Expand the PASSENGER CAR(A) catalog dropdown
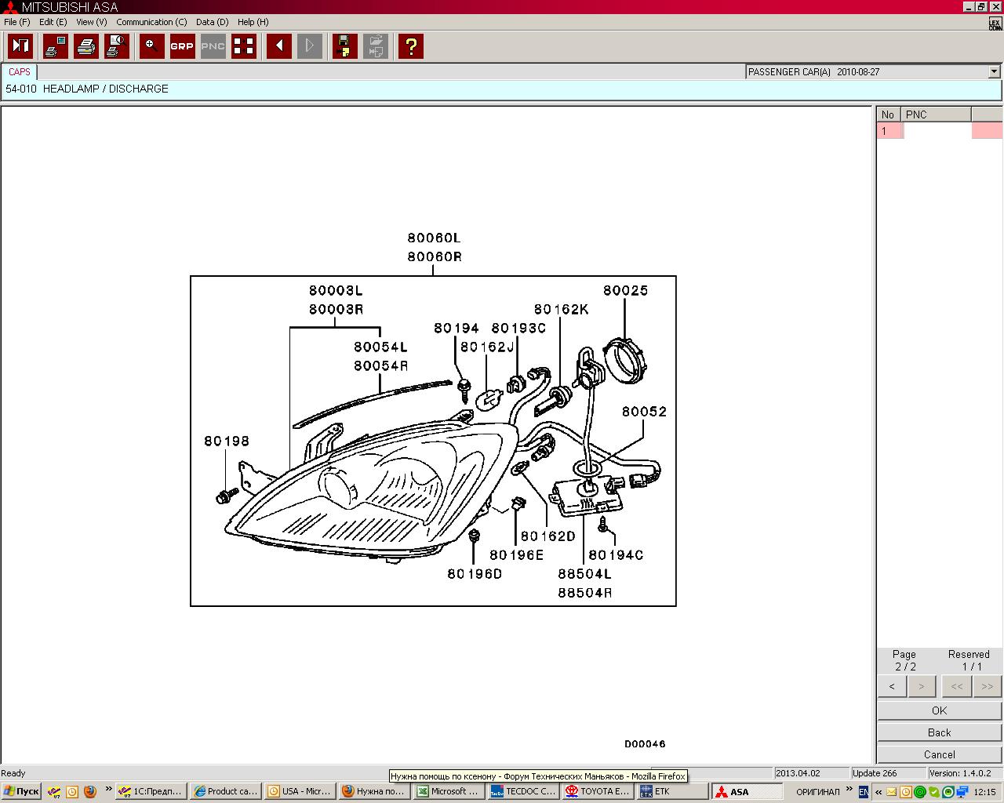This screenshot has height=803, width=1004. pyautogui.click(x=994, y=71)
